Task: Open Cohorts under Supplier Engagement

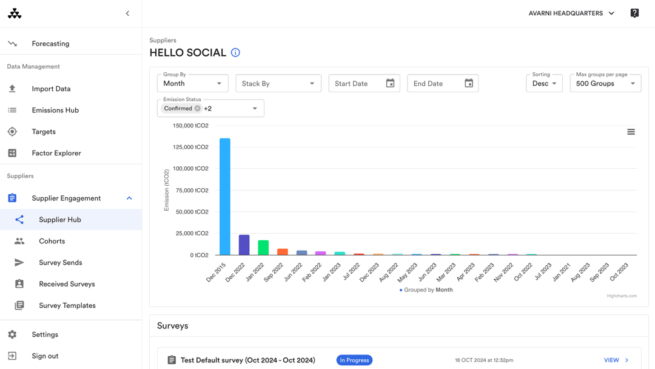Action: coord(52,241)
